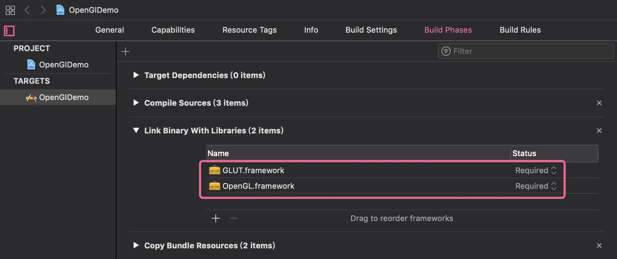Expand Target Dependencies section
Viewport: 617px width, 259px height.
(x=136, y=75)
